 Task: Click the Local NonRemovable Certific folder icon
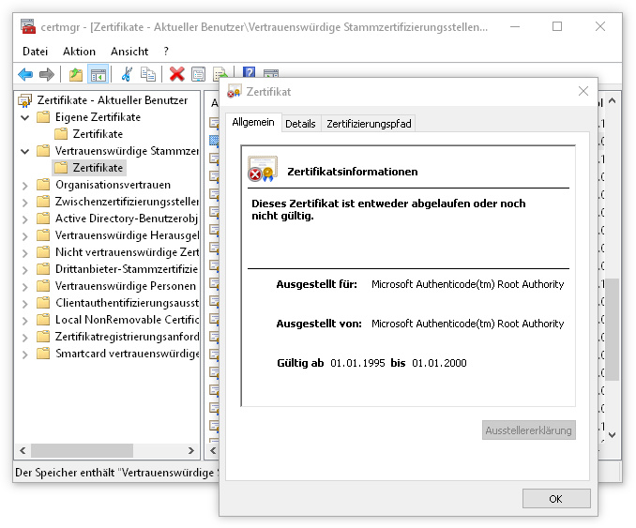(x=43, y=320)
